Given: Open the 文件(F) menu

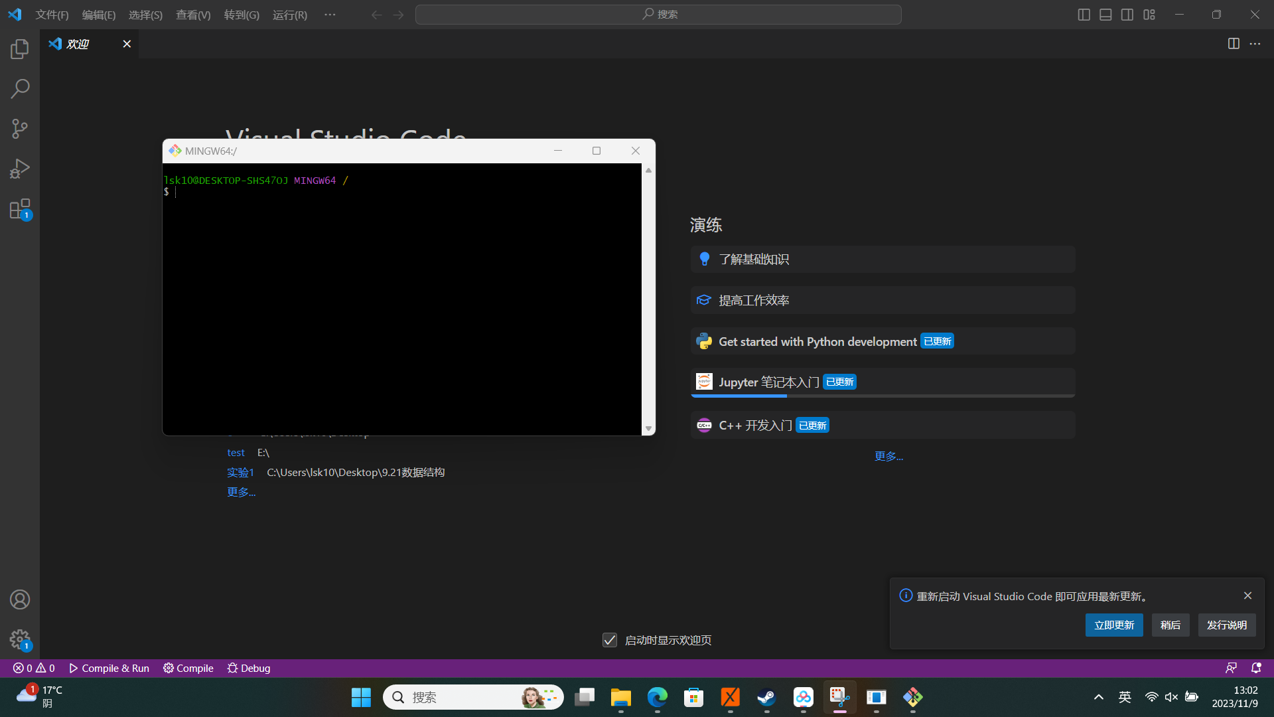Looking at the screenshot, I should coord(52,15).
